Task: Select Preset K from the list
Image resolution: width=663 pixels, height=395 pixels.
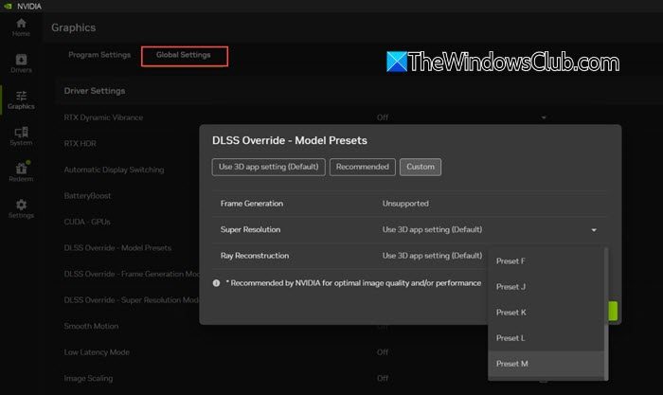Action: click(x=546, y=313)
